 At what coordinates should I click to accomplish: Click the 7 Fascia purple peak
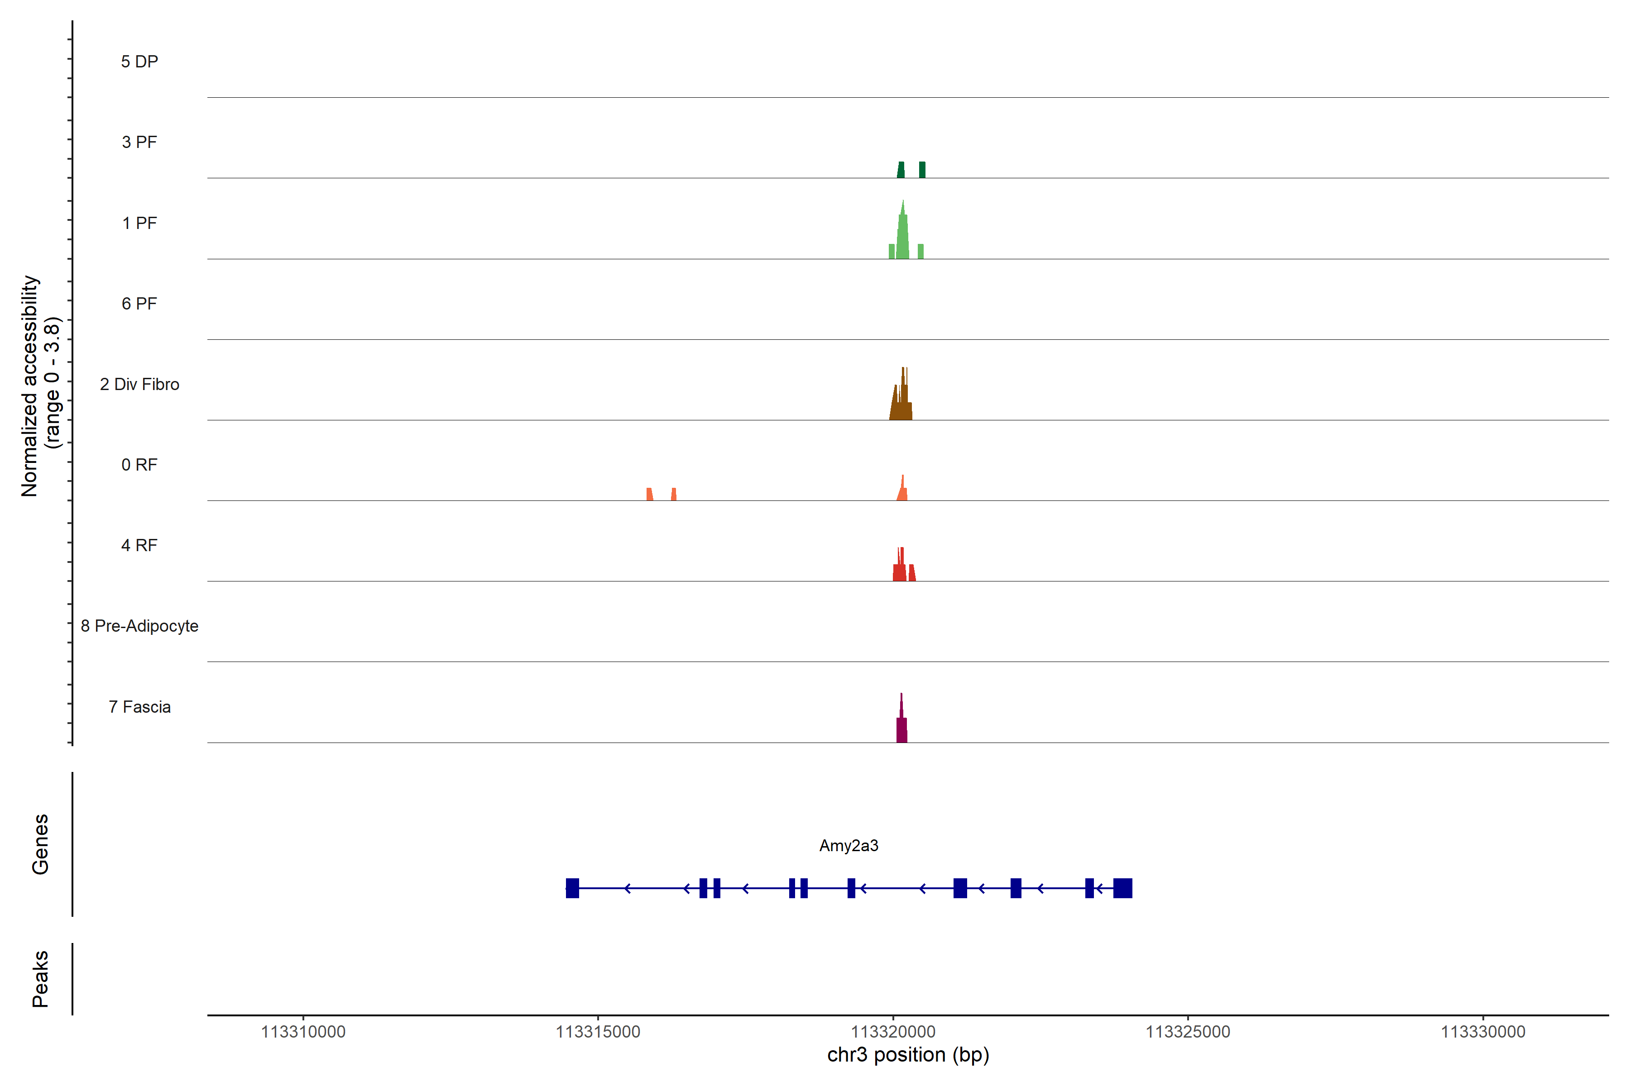[x=901, y=729]
